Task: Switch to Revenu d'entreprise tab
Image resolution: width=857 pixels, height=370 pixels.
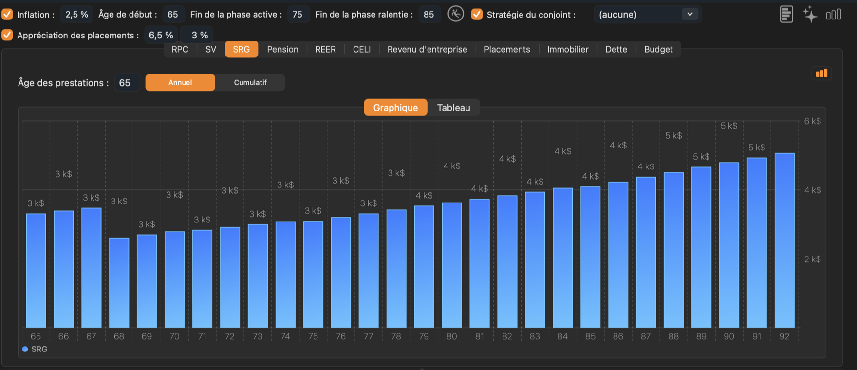Action: coord(427,49)
